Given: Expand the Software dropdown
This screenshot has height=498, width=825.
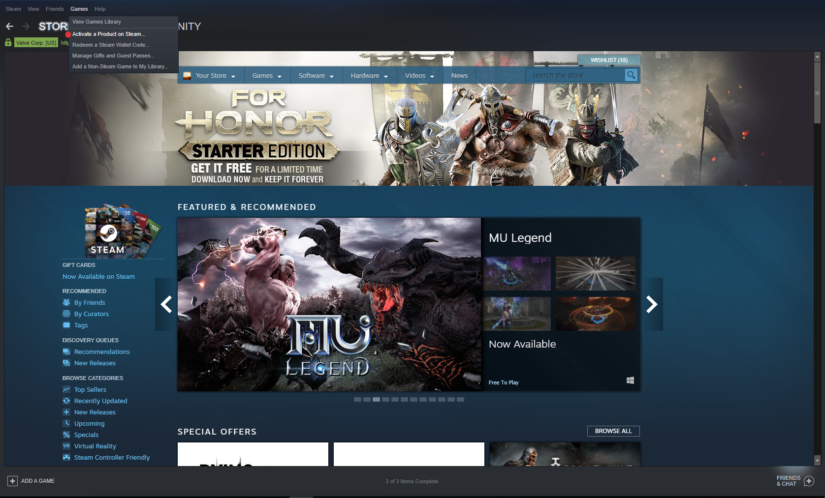Looking at the screenshot, I should click(332, 76).
